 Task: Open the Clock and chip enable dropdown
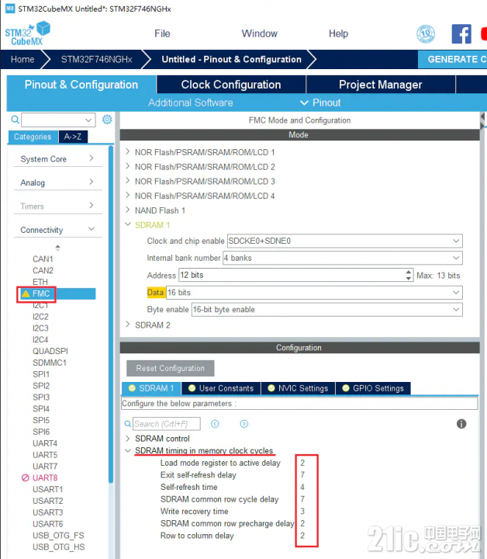[x=344, y=241]
